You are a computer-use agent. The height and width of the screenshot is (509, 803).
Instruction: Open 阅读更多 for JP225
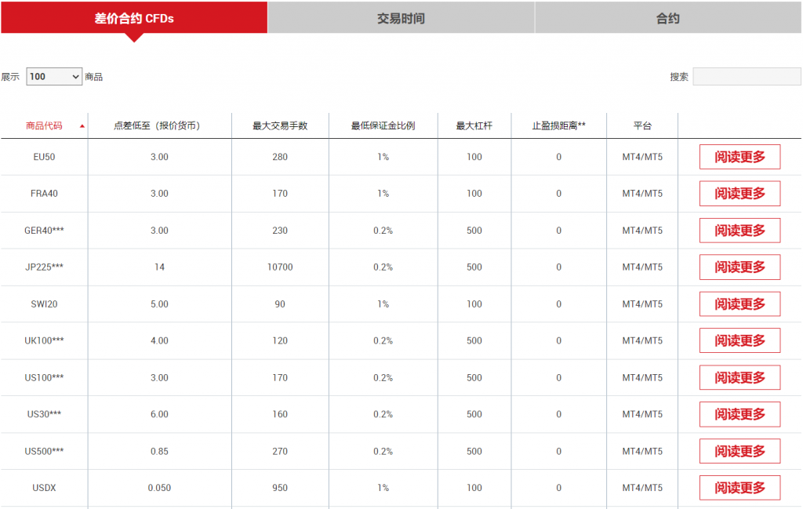[x=739, y=267]
